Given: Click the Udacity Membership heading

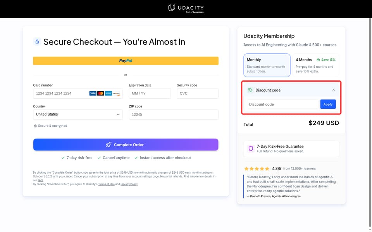Looking at the screenshot, I should pyautogui.click(x=269, y=36).
